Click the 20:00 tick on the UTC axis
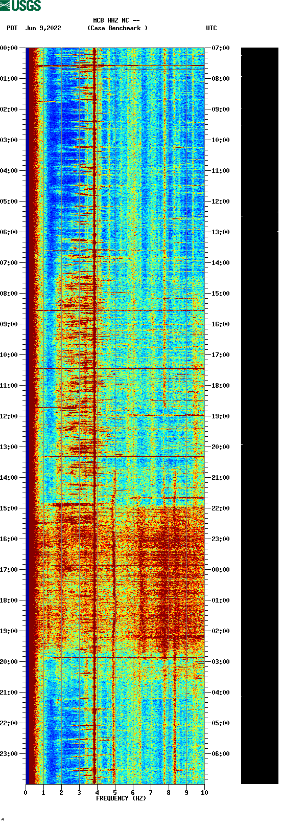 tap(221, 447)
